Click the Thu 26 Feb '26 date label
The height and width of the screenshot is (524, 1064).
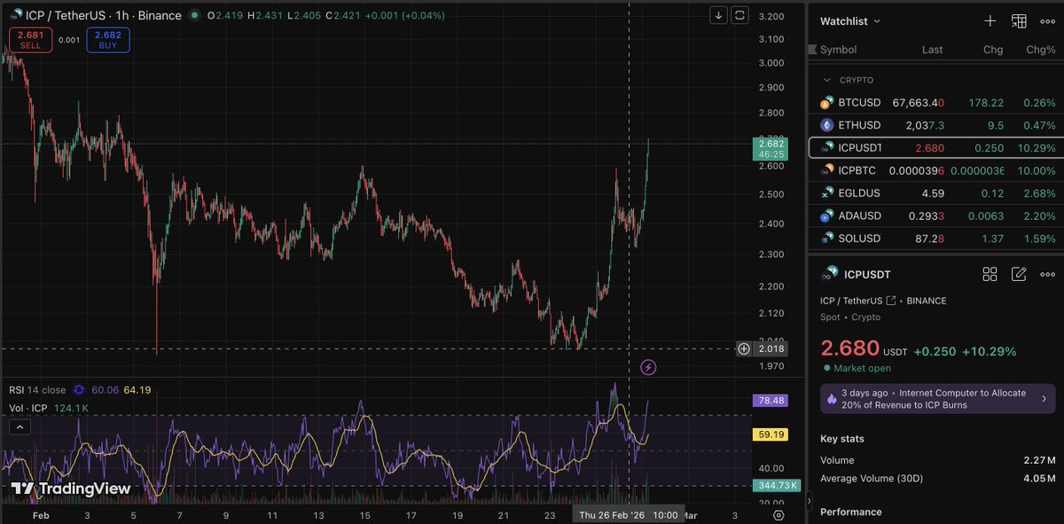[629, 515]
